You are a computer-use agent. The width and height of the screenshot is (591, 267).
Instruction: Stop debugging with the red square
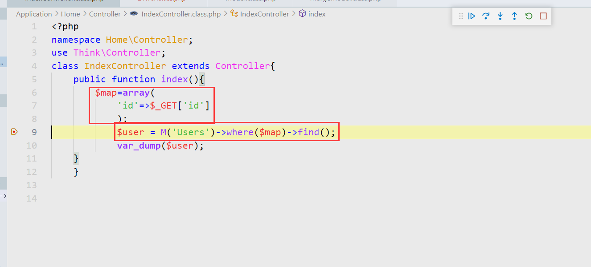[x=543, y=16]
